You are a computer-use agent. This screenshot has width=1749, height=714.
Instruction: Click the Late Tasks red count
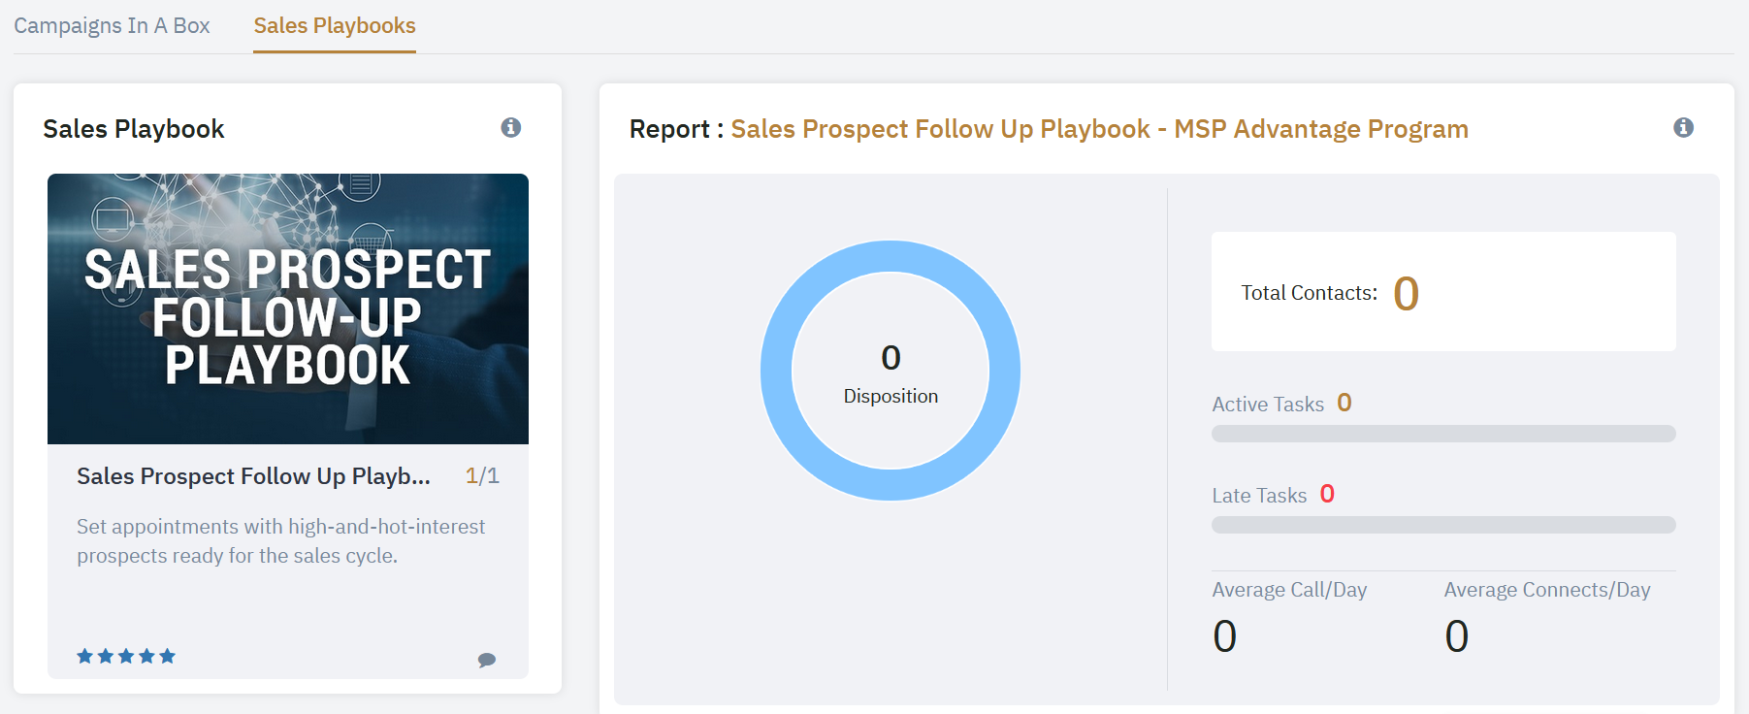pyautogui.click(x=1327, y=494)
